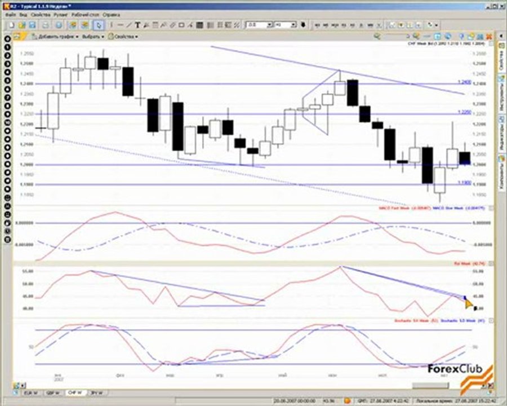
Task: Click the blue help question icon
Action: [x=461, y=36]
